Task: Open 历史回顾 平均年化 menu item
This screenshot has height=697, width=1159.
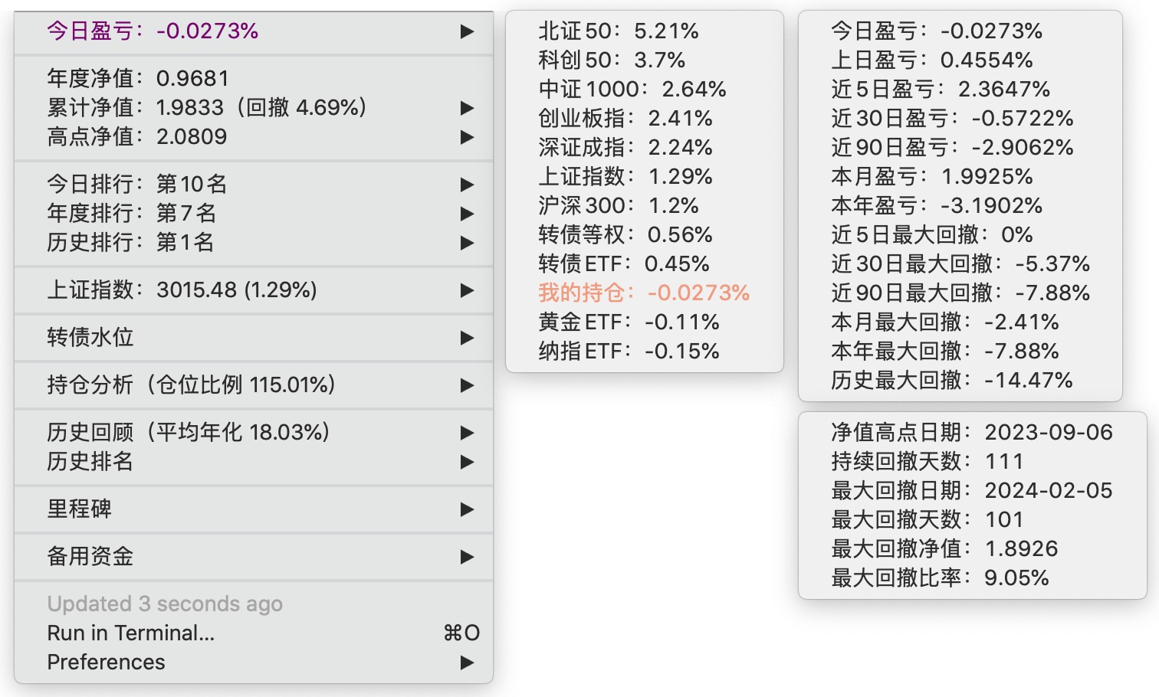Action: click(x=189, y=433)
